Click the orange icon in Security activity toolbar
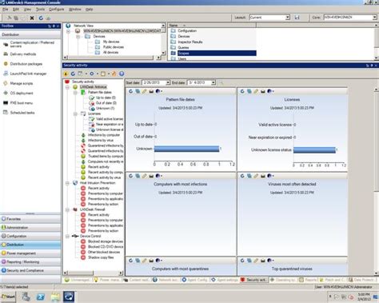Image resolution: width=379 pixels, height=303 pixels. (x=114, y=74)
